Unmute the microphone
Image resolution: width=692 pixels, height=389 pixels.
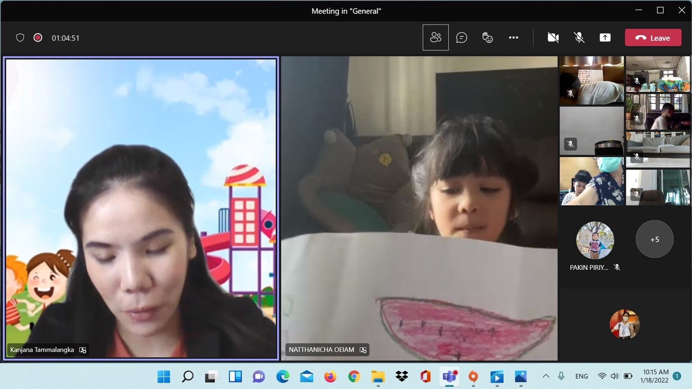pos(579,38)
